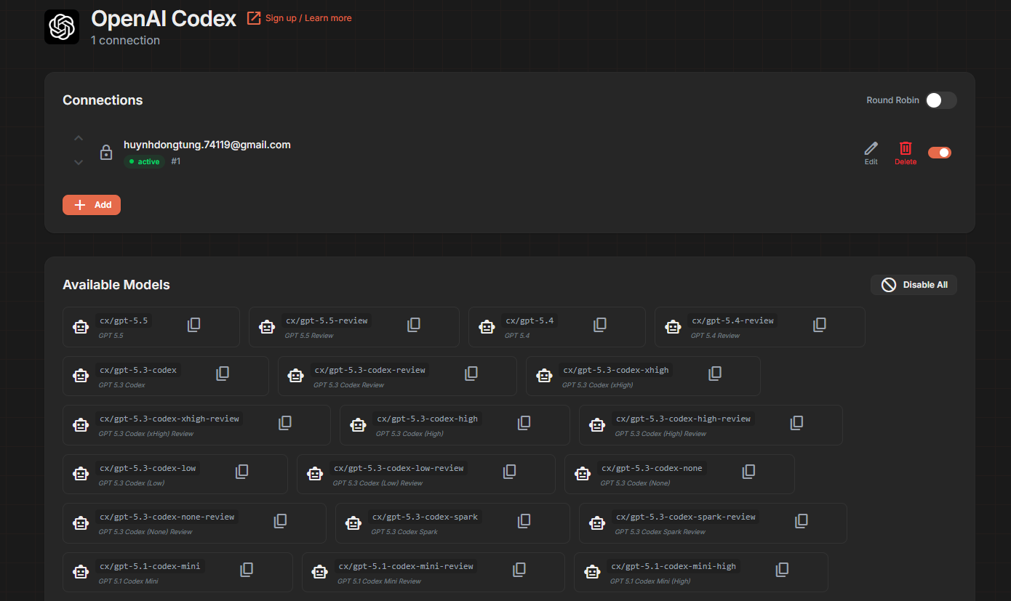Click the lock icon beside the connection email

coord(106,153)
